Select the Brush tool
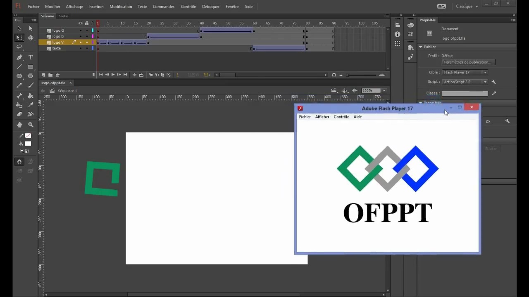 click(x=30, y=85)
